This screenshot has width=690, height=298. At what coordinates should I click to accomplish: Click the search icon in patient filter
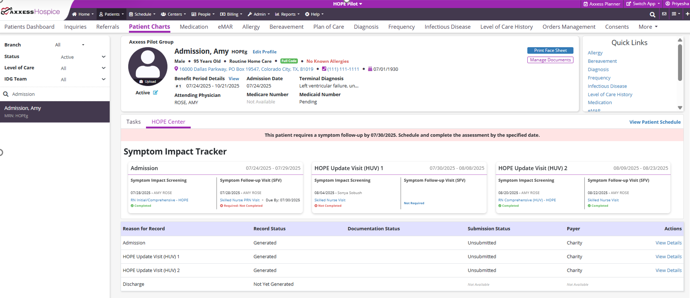point(6,94)
